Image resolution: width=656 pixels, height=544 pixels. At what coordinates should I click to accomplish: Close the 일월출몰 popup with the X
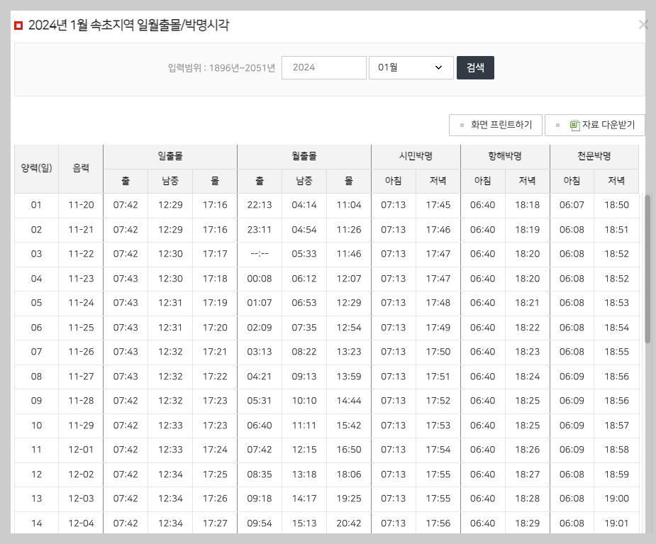point(643,24)
